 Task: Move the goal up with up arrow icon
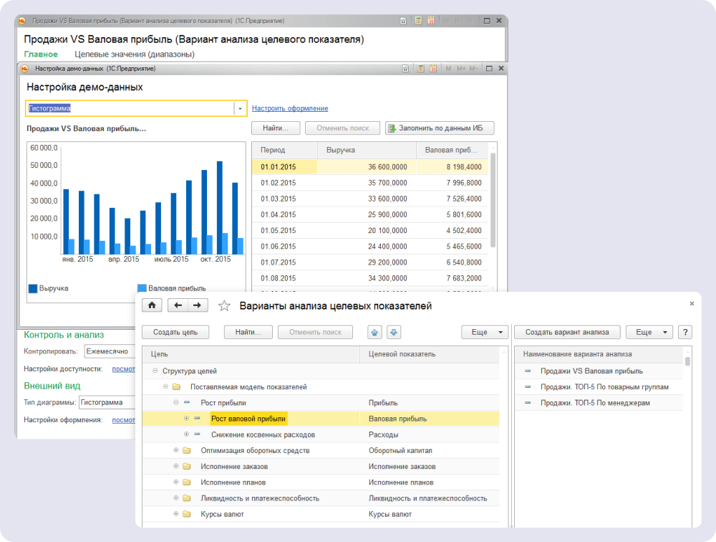coord(374,332)
